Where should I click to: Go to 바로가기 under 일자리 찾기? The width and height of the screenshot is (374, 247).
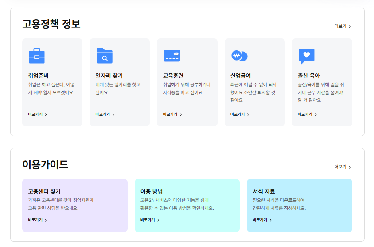[105, 114]
